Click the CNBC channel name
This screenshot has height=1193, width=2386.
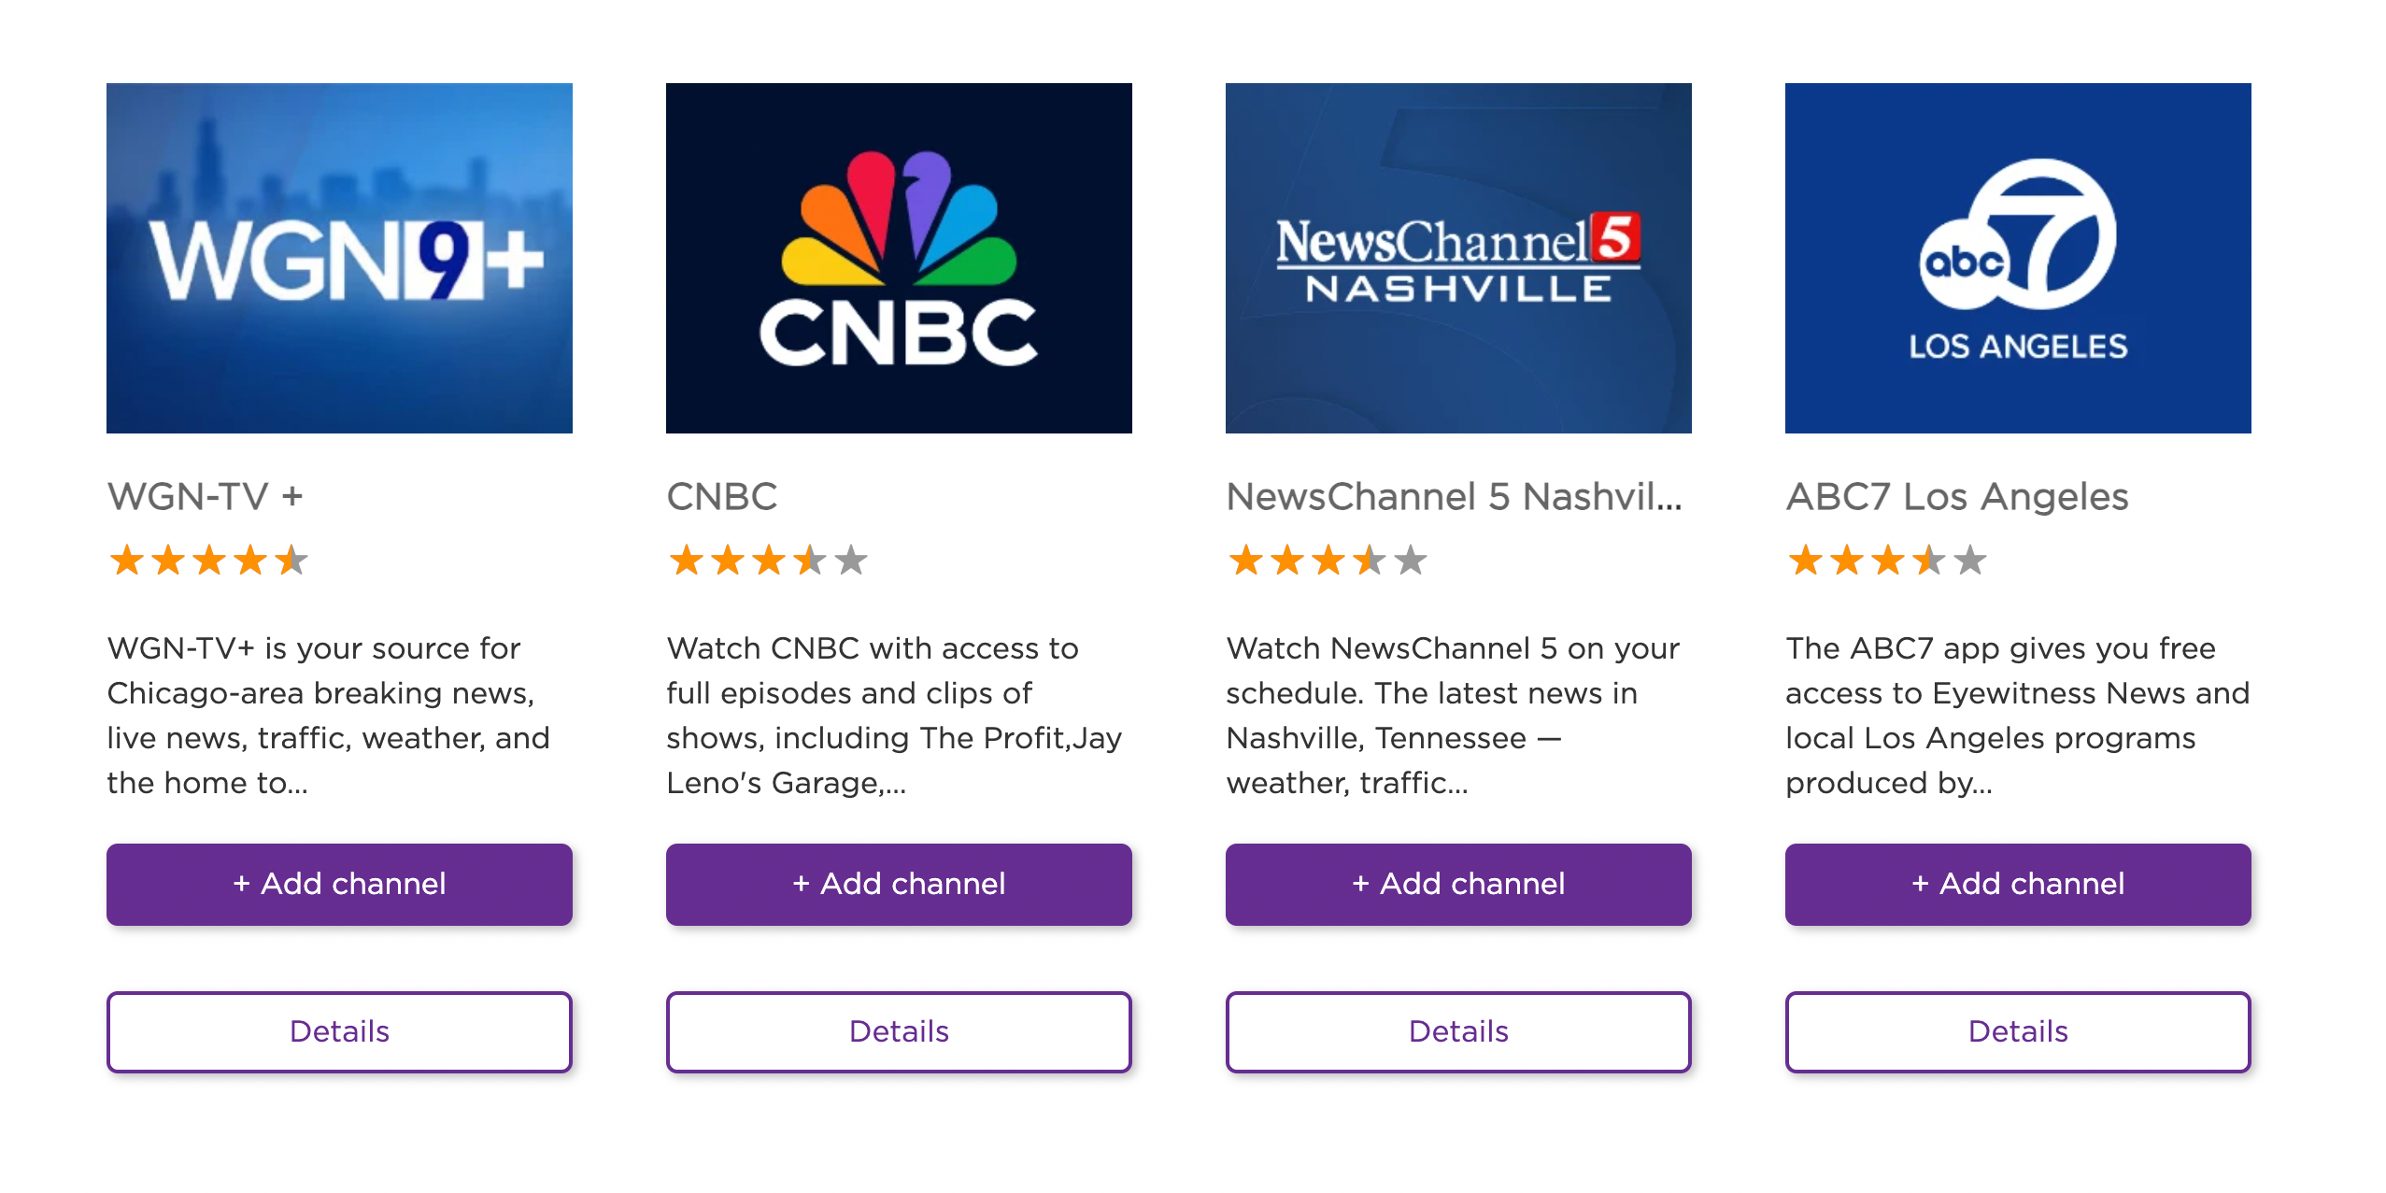(x=721, y=497)
